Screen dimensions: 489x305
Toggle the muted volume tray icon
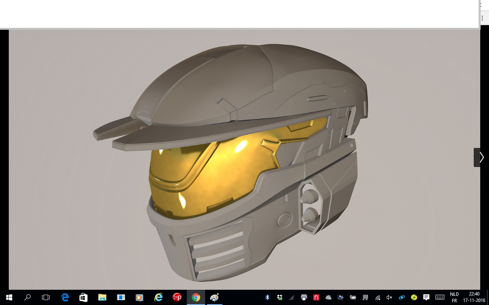(x=389, y=297)
